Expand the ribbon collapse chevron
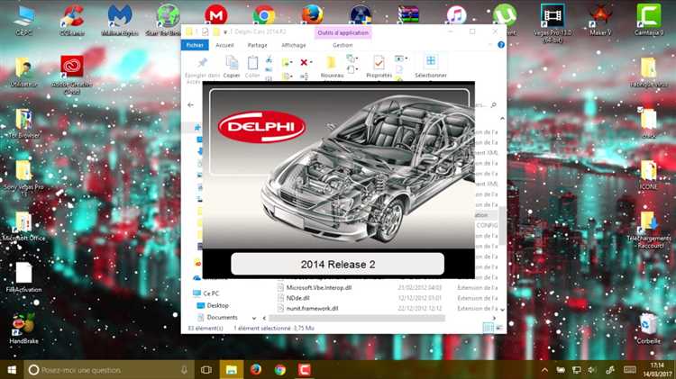 pyautogui.click(x=490, y=45)
